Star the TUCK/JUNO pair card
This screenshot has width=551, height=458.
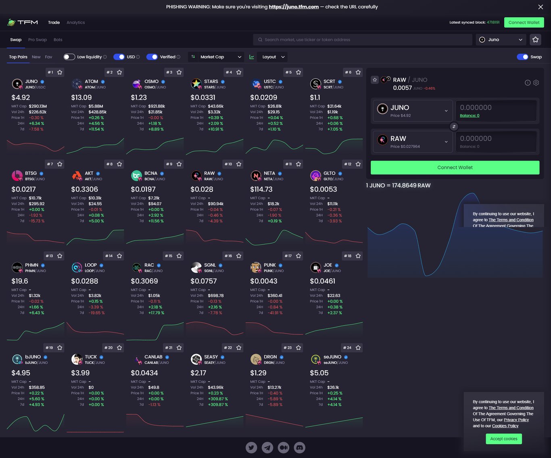click(119, 348)
